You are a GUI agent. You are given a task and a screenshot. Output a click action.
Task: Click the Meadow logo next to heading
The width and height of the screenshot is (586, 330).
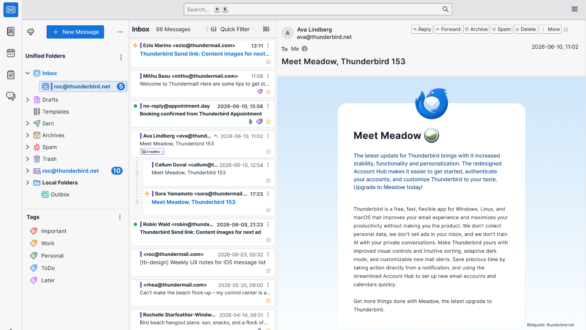click(431, 135)
